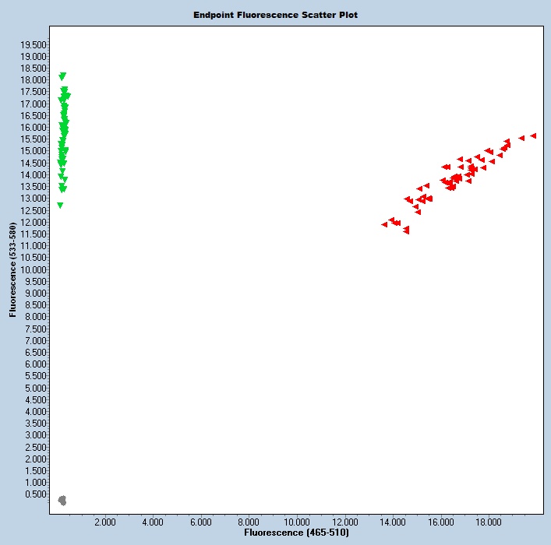Screen dimensions: 551x545
Task: Click the leftmost red triangle data point
Action: (x=384, y=224)
